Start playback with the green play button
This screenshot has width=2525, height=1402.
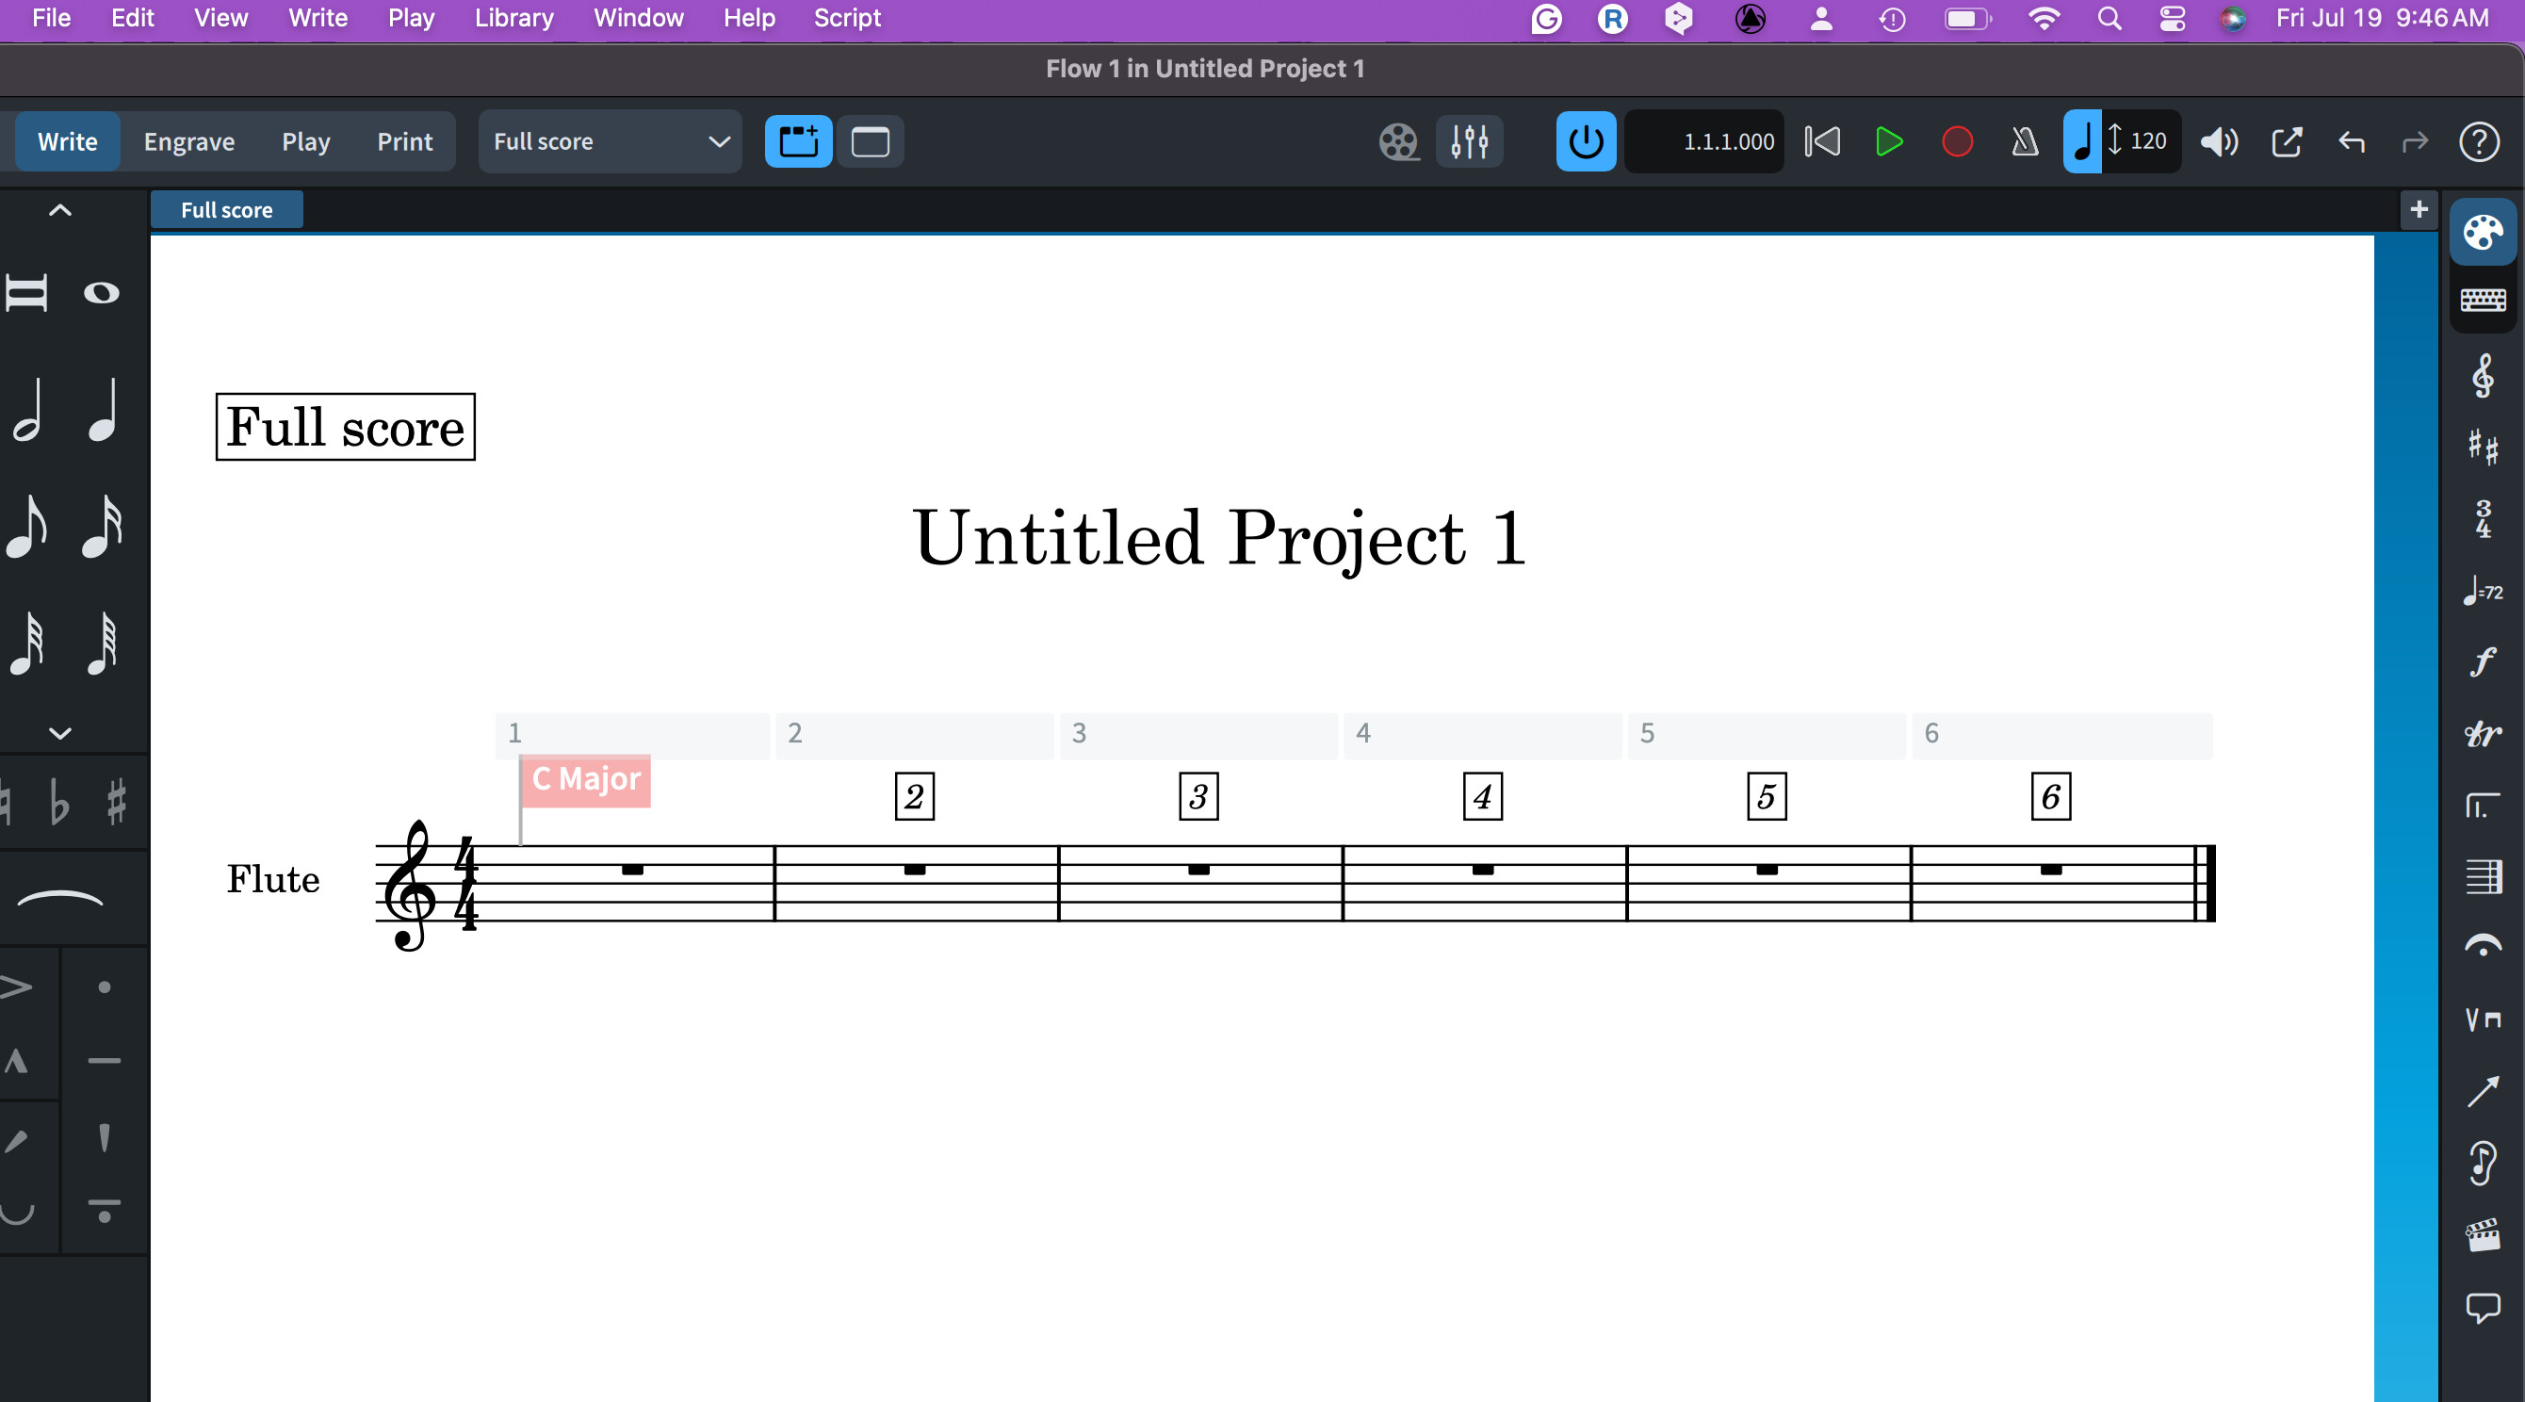click(1888, 142)
